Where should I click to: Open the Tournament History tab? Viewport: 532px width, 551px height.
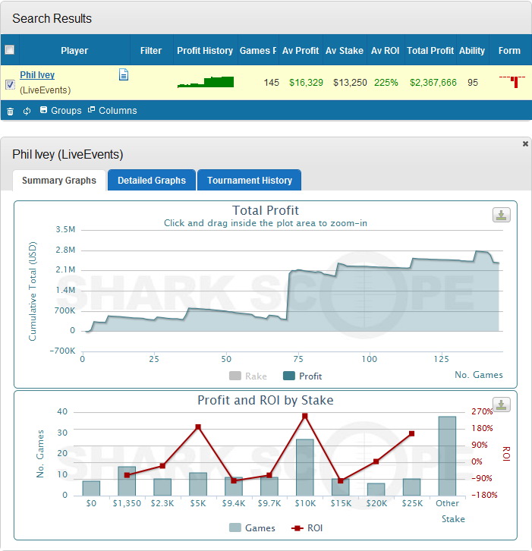coord(250,181)
